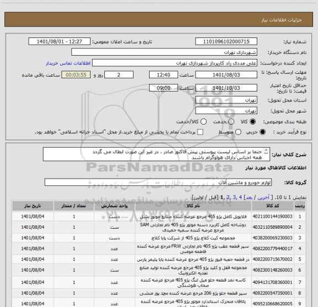Viewport: 318px width, 307px height.
Task: Tick the Islamic treasury bonds payment checkbox
Action: 200,132
